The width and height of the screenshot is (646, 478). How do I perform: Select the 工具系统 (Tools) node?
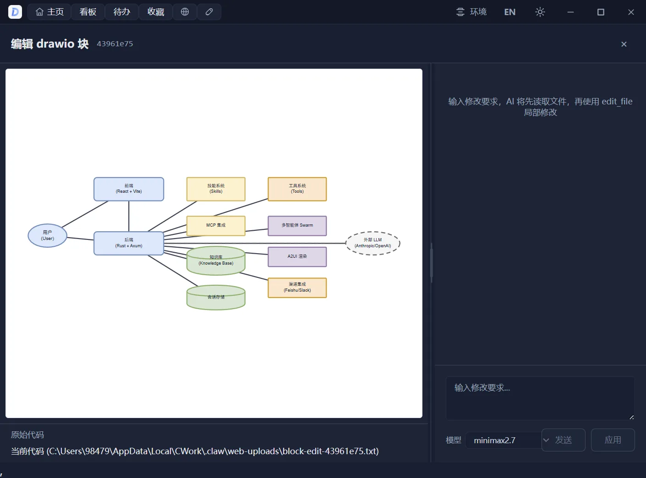[x=297, y=189]
